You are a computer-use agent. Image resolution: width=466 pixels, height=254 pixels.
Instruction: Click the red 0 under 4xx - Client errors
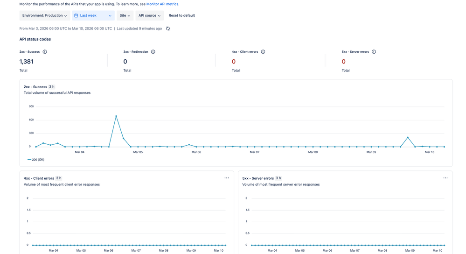point(234,62)
